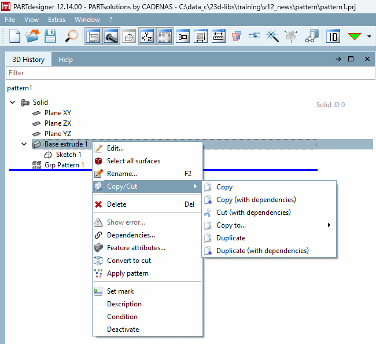Choose Apply pattern
376x344 pixels.
coord(148,273)
